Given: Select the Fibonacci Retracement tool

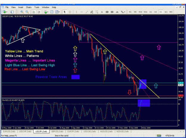Looking at the screenshot, I should pyautogui.click(x=97, y=12).
